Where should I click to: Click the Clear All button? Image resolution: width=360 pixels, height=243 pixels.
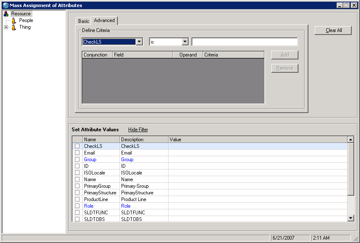pyautogui.click(x=333, y=30)
